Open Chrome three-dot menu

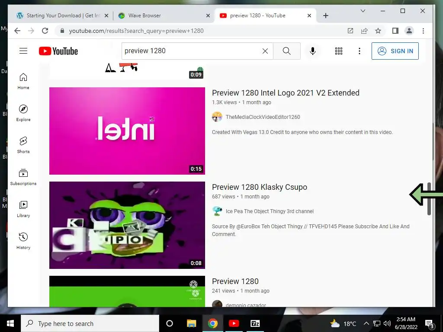pos(423,31)
